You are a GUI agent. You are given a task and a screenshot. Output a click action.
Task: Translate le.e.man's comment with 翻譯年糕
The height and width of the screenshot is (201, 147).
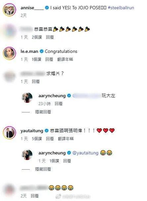coord(65,60)
